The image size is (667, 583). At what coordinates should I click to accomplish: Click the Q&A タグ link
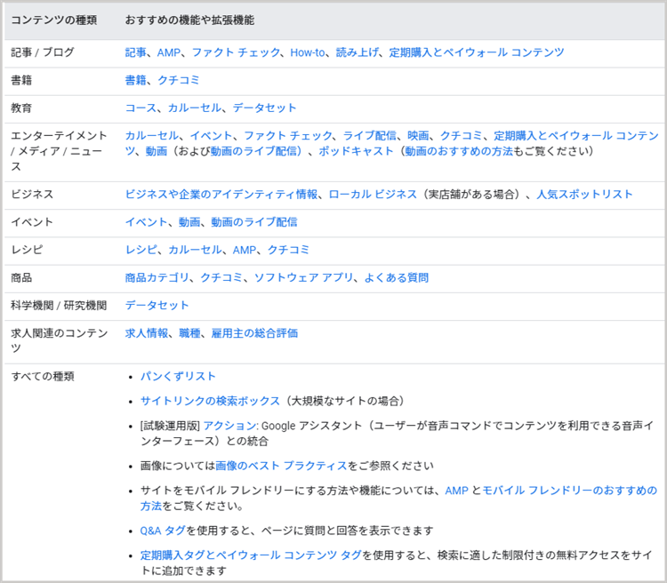click(x=163, y=531)
